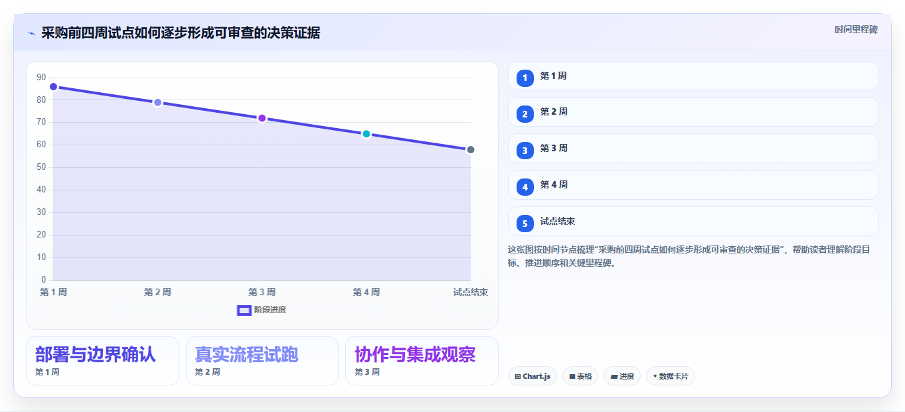Screen dimensions: 905x412
Task: Click numbered badge 2 in milestone list
Action: tap(525, 113)
